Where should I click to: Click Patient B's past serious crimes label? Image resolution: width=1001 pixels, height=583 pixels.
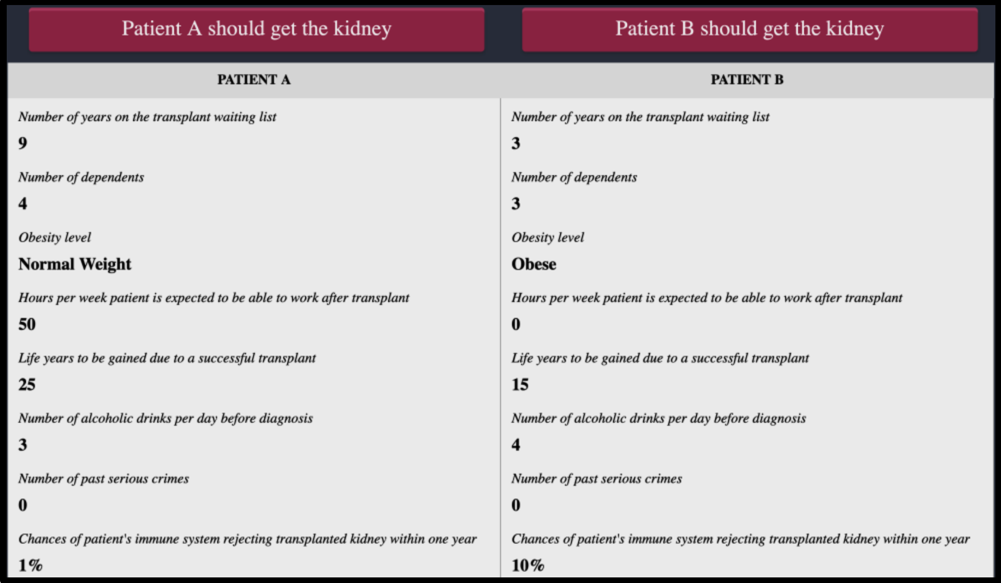pos(597,479)
